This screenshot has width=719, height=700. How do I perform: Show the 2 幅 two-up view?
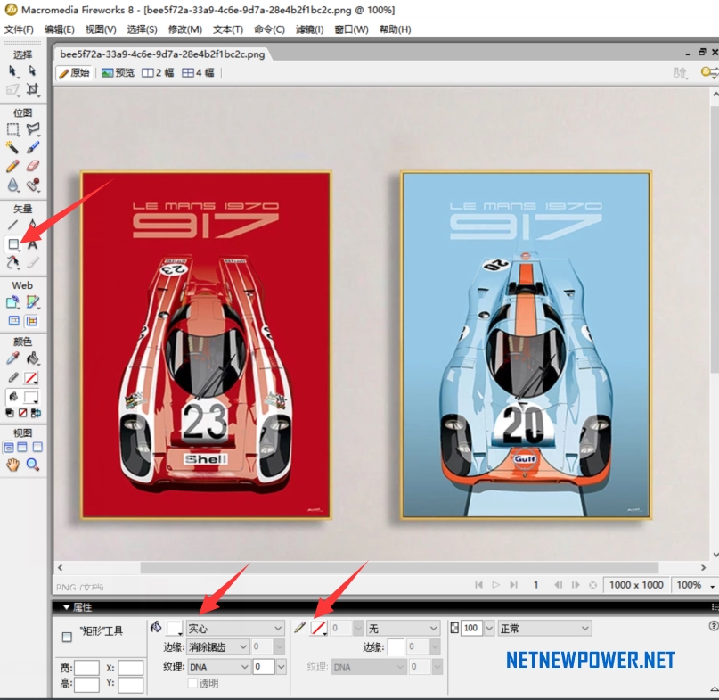pyautogui.click(x=158, y=73)
